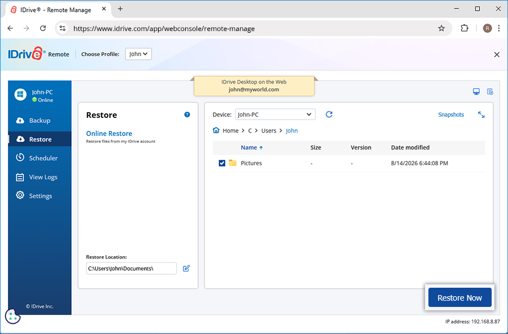Click John in the breadcrumb path

click(292, 130)
